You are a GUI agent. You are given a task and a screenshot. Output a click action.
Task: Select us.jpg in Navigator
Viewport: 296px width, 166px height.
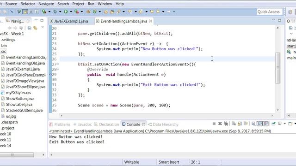pyautogui.click(x=9, y=116)
